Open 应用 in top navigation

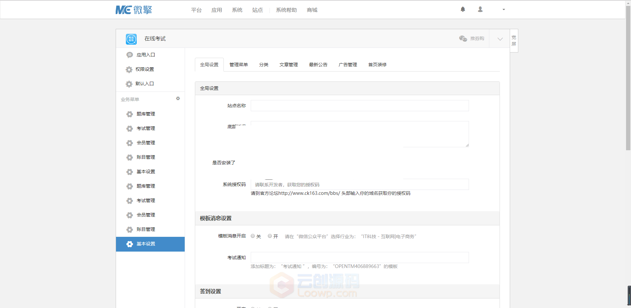[217, 10]
